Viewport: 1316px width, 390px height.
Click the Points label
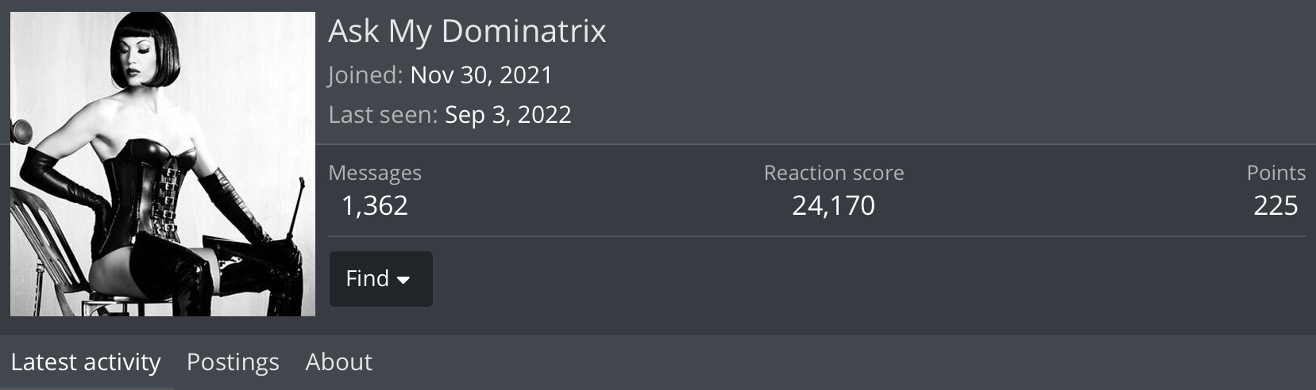pos(1275,173)
